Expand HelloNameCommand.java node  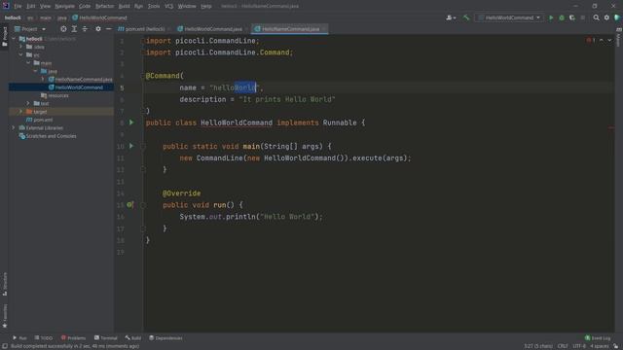point(43,80)
